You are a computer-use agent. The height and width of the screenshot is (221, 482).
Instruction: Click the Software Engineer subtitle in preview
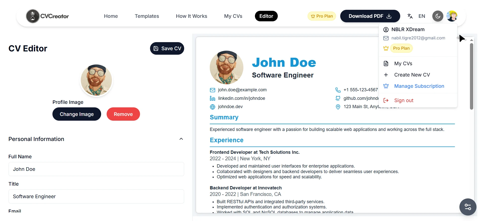[283, 75]
